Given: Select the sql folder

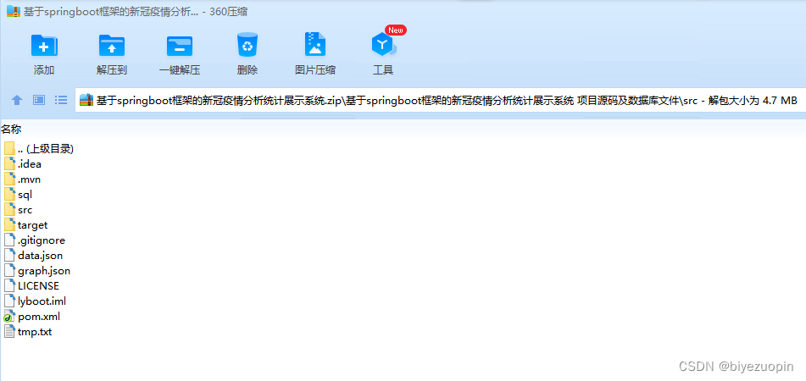Looking at the screenshot, I should pos(19,195).
